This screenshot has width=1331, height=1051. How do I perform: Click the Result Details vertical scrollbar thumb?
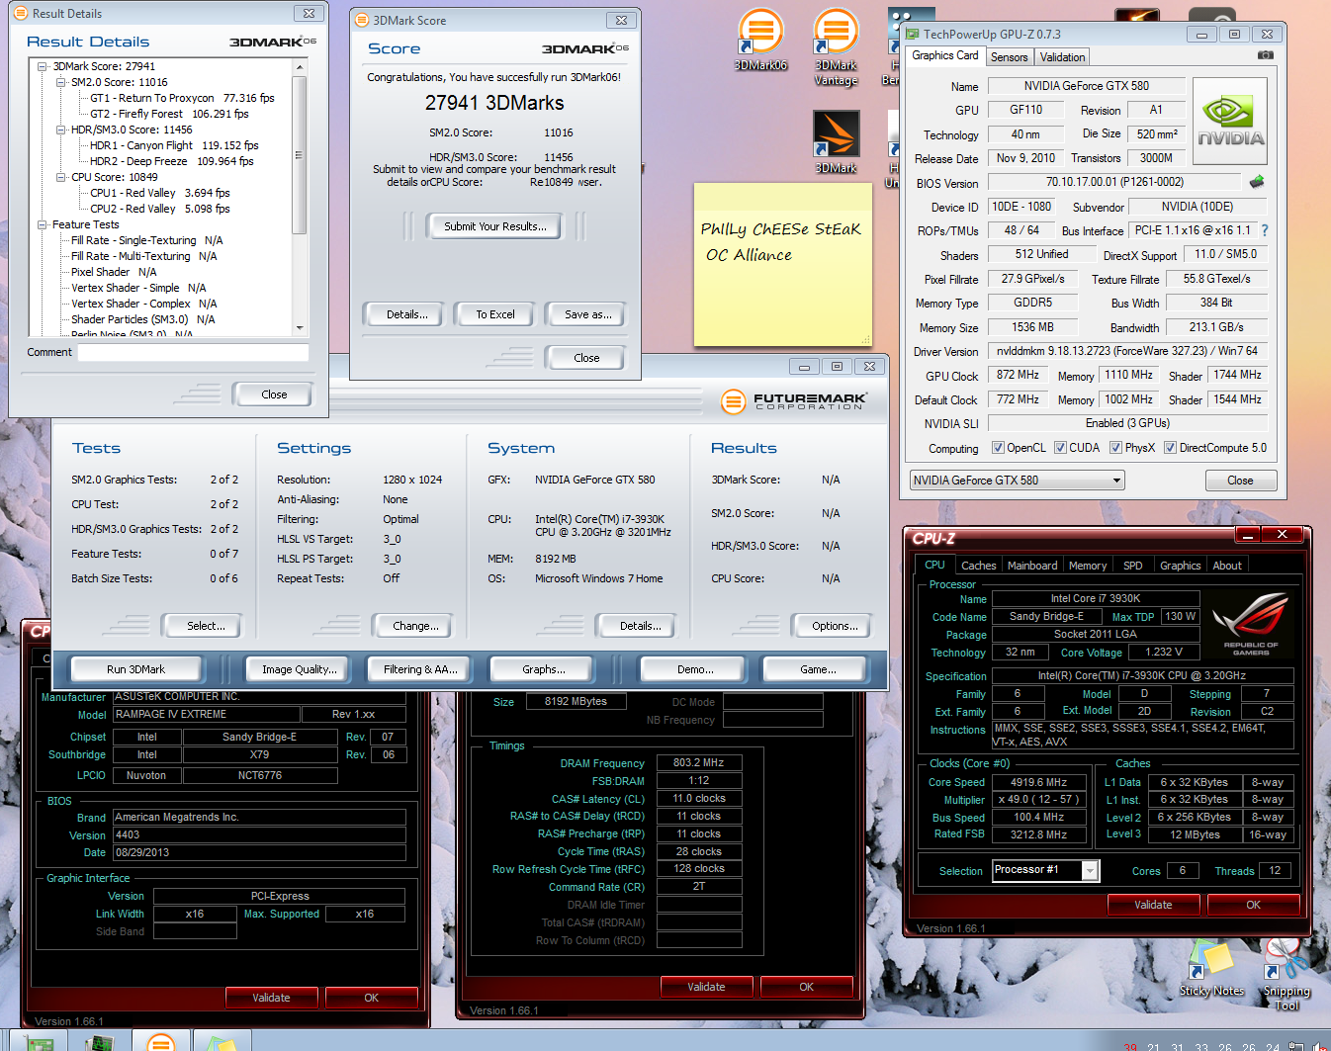point(299,156)
